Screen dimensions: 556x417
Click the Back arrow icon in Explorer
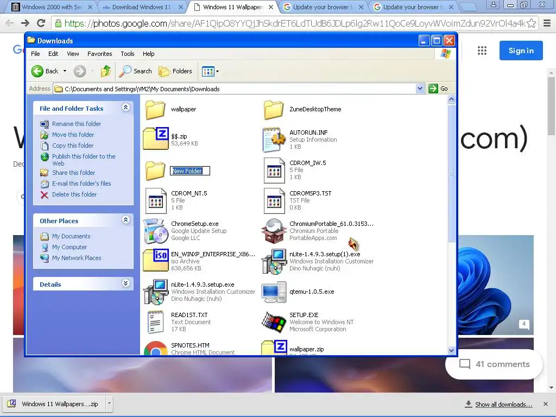(37, 71)
